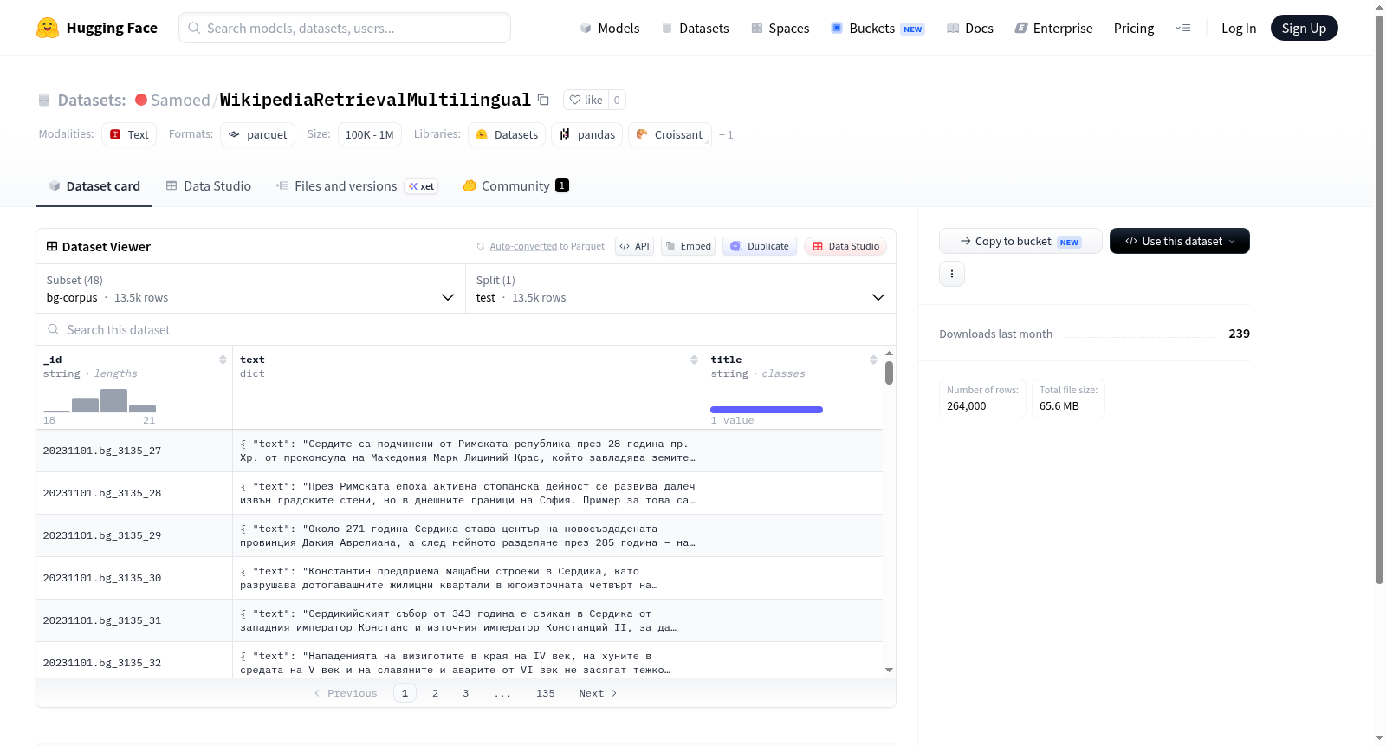Click the Datasets library tag
This screenshot has width=1386, height=746.
tap(507, 134)
